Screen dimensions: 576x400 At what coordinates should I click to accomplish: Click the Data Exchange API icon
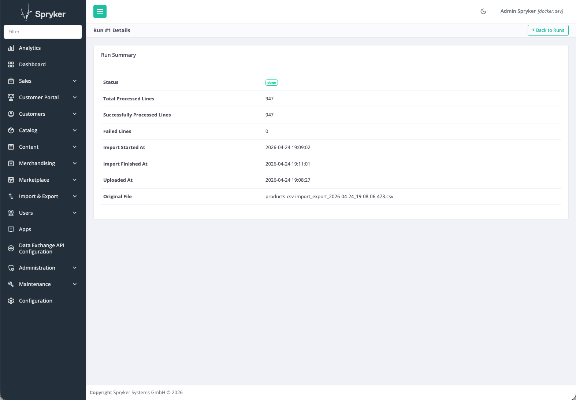coord(11,248)
